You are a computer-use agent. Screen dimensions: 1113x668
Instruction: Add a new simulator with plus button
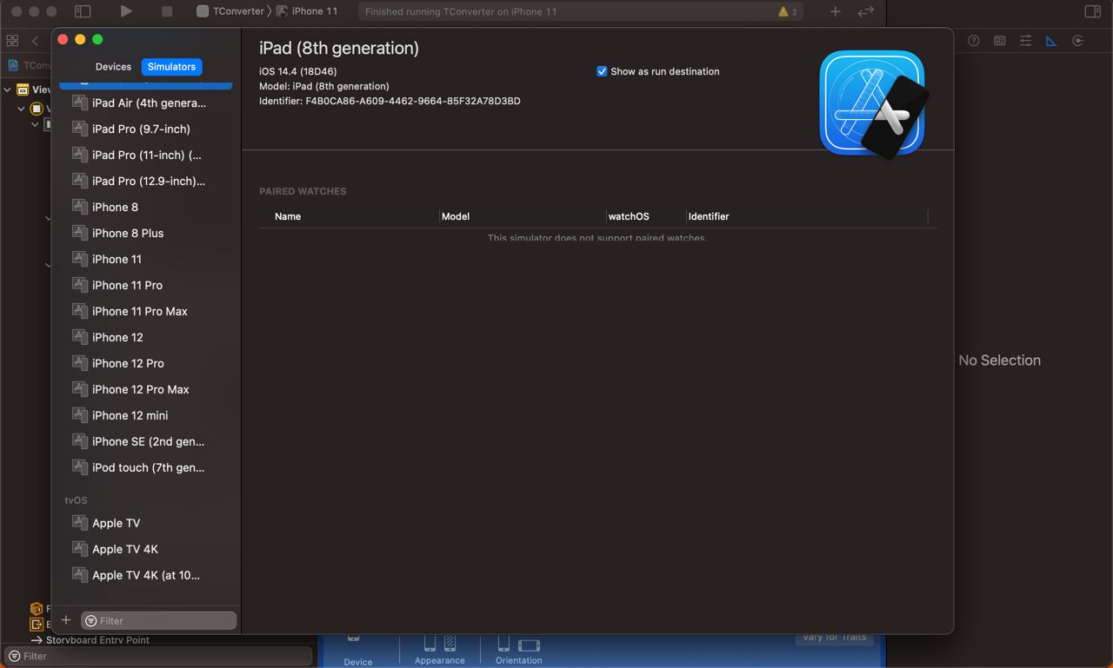tap(66, 620)
